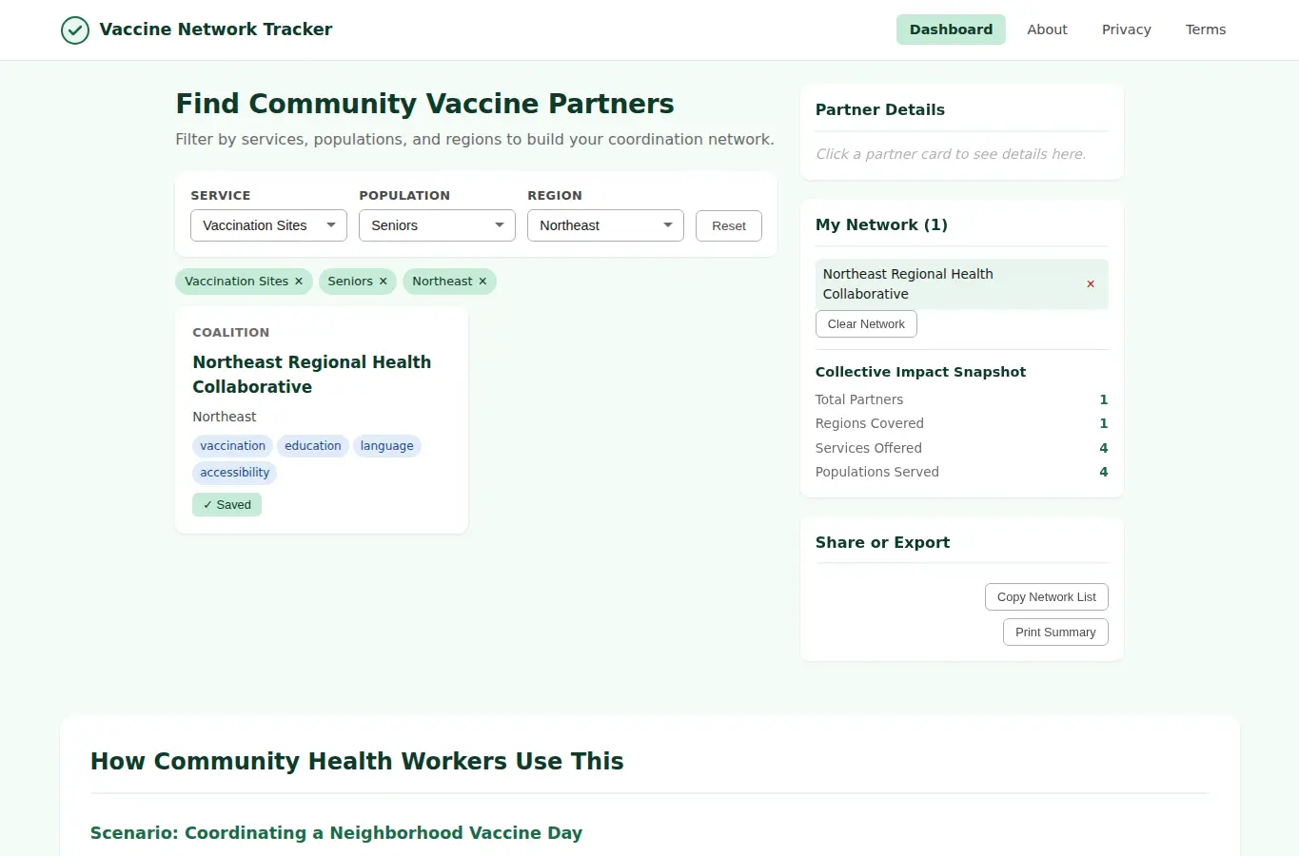1299x856 pixels.
Task: Reset all filters
Action: [x=729, y=225]
